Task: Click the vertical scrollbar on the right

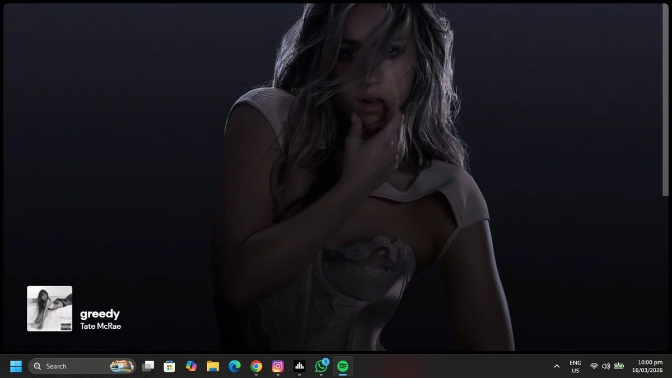Action: pyautogui.click(x=665, y=101)
